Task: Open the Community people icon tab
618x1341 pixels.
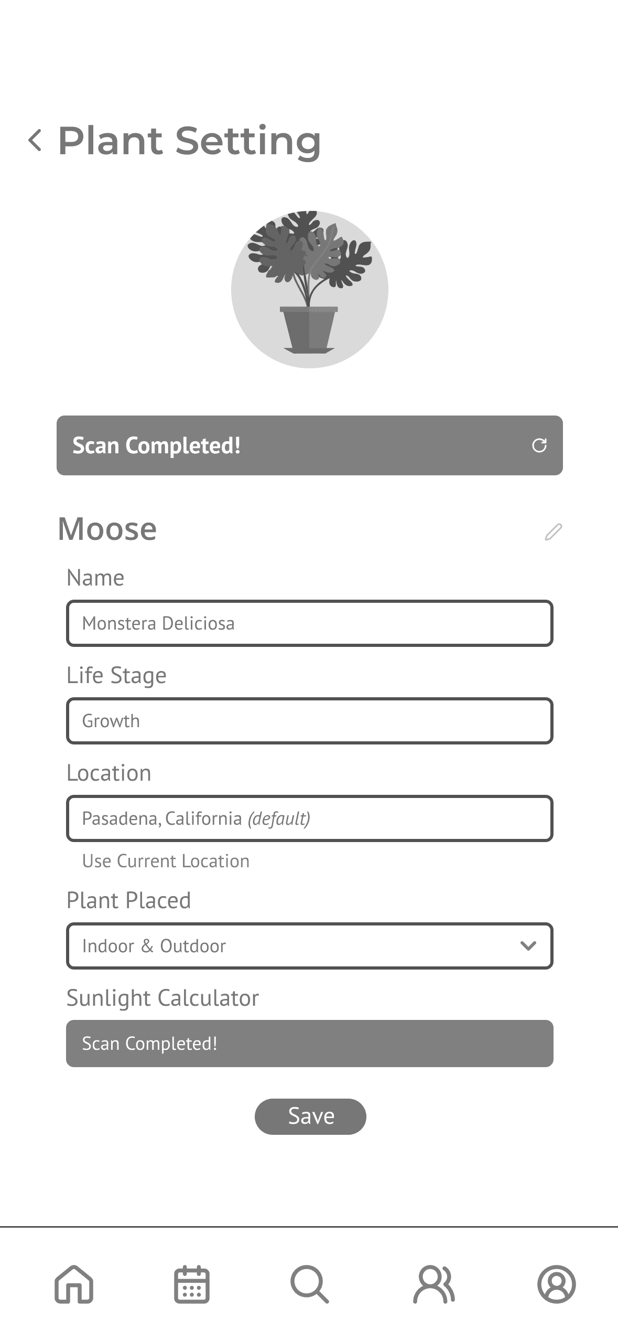Action: point(434,1284)
